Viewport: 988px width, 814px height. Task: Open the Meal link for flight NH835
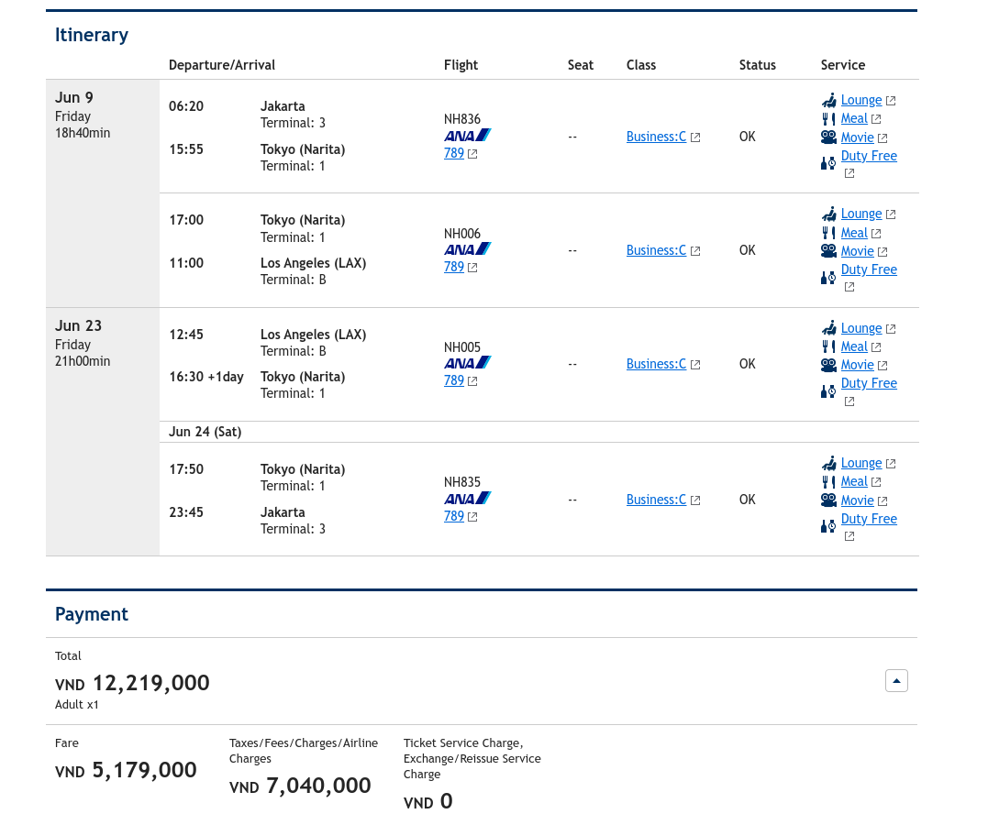pos(853,481)
